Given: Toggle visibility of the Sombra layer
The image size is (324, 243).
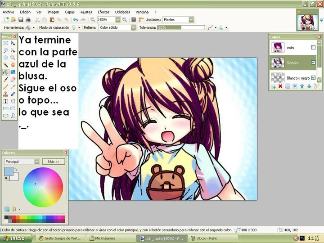Looking at the screenshot, I should 313,63.
